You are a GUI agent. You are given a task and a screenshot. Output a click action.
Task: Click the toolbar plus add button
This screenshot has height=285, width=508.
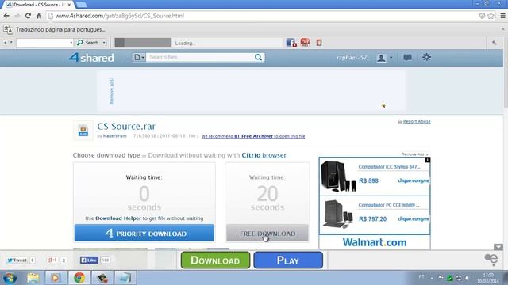(6, 43)
